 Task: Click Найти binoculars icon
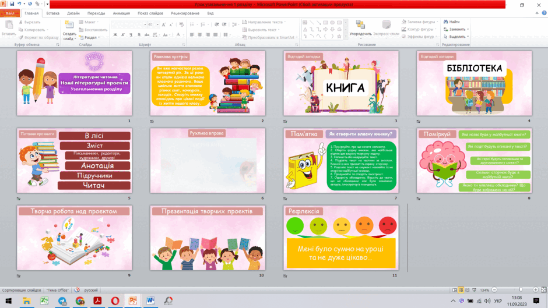click(445, 22)
